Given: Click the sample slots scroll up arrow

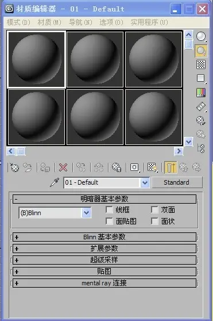Looking at the screenshot, I should (x=188, y=35).
